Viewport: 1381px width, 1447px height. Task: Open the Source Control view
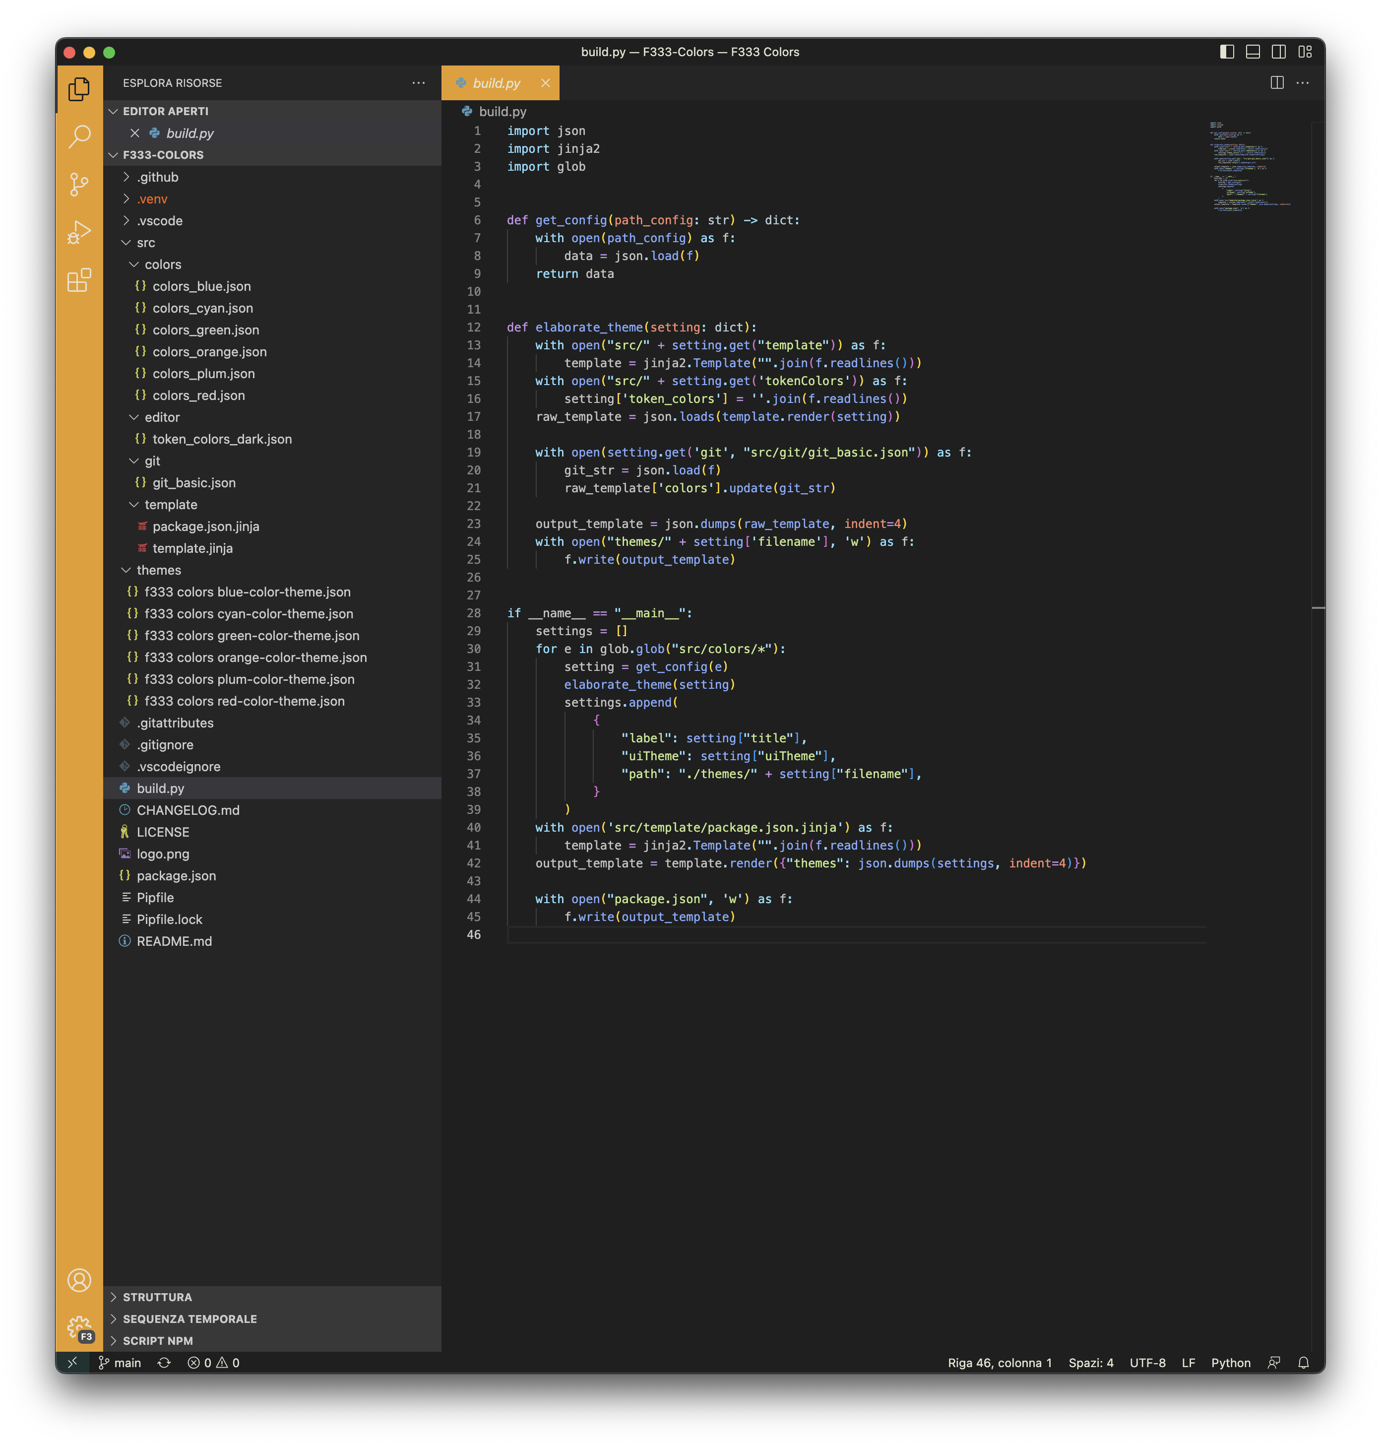coord(79,184)
